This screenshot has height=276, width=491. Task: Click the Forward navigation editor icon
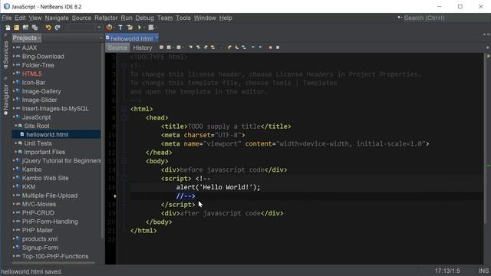[x=179, y=48]
